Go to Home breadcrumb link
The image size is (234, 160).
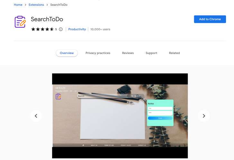click(x=18, y=5)
